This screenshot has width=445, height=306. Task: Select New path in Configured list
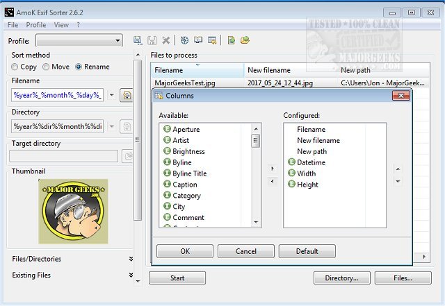coord(311,151)
